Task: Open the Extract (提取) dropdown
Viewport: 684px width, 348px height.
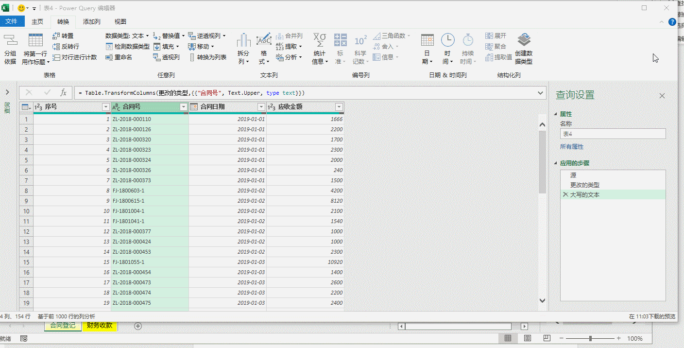Action: pyautogui.click(x=289, y=46)
